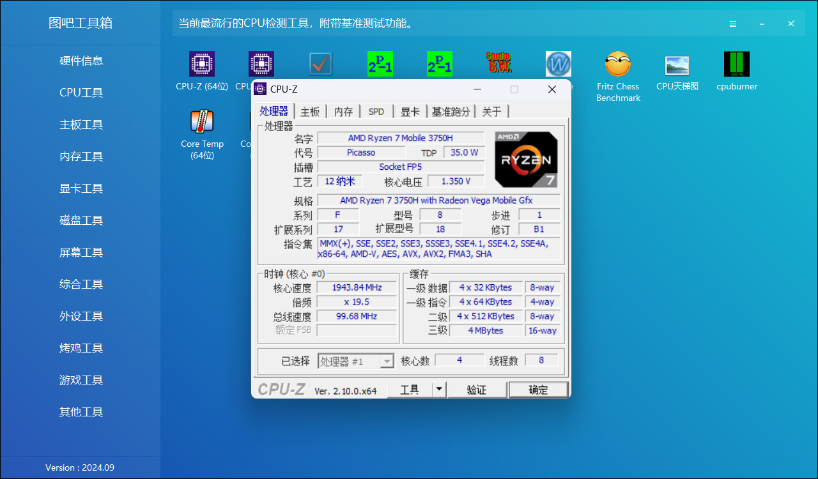
Task: Switch to the 主板 tab
Action: click(309, 110)
